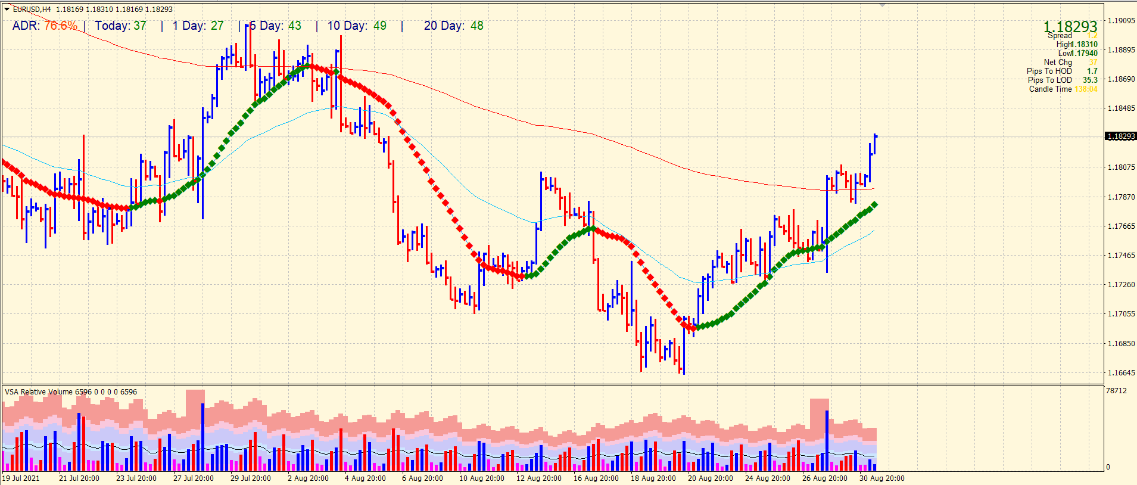Image resolution: width=1137 pixels, height=485 pixels.
Task: Click the highlighted 1.18293 price axis tag
Action: [1121, 136]
